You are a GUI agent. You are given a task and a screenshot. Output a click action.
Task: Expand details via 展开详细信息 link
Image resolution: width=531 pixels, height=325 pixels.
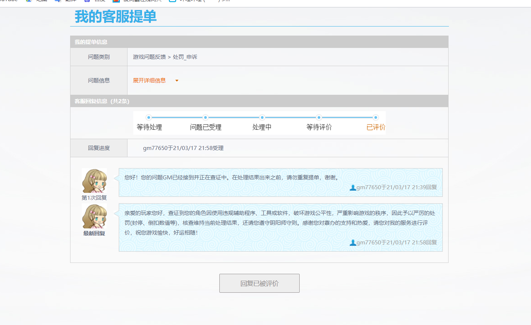click(149, 81)
